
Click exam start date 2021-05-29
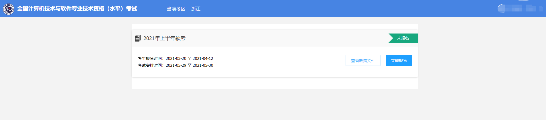tap(176, 65)
